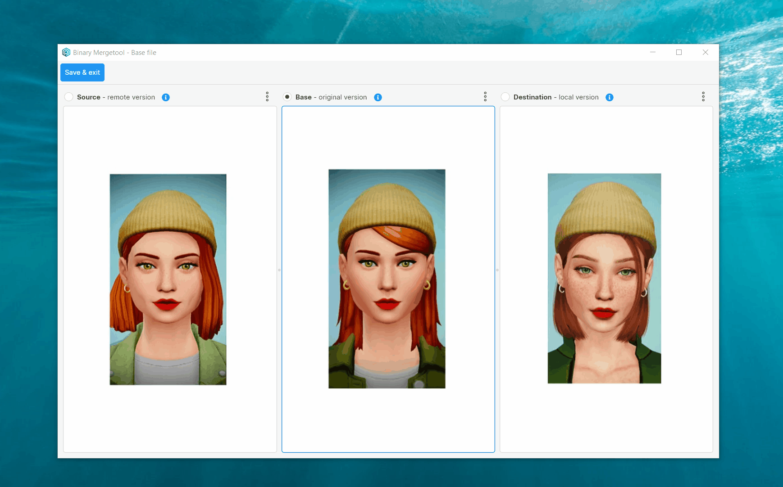783x487 pixels.
Task: Click the Destination character preview image
Action: [x=604, y=279]
